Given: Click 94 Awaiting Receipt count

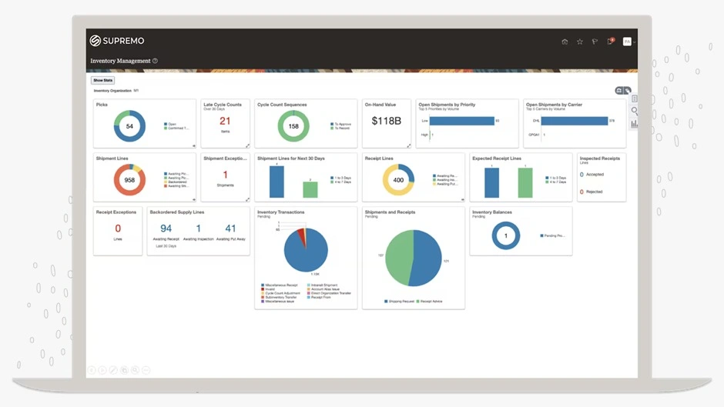Looking at the screenshot, I should pyautogui.click(x=166, y=229).
